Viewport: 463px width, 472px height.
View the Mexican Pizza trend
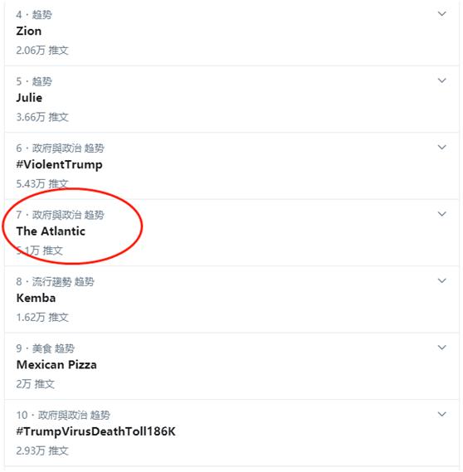56,365
